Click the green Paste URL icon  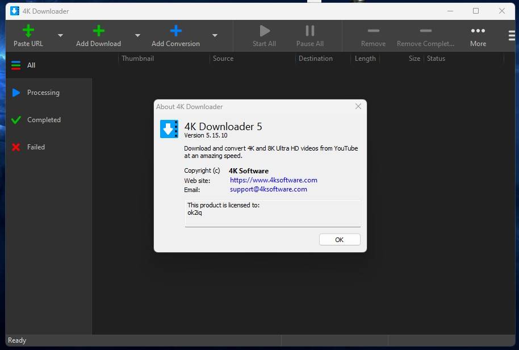[x=28, y=31]
